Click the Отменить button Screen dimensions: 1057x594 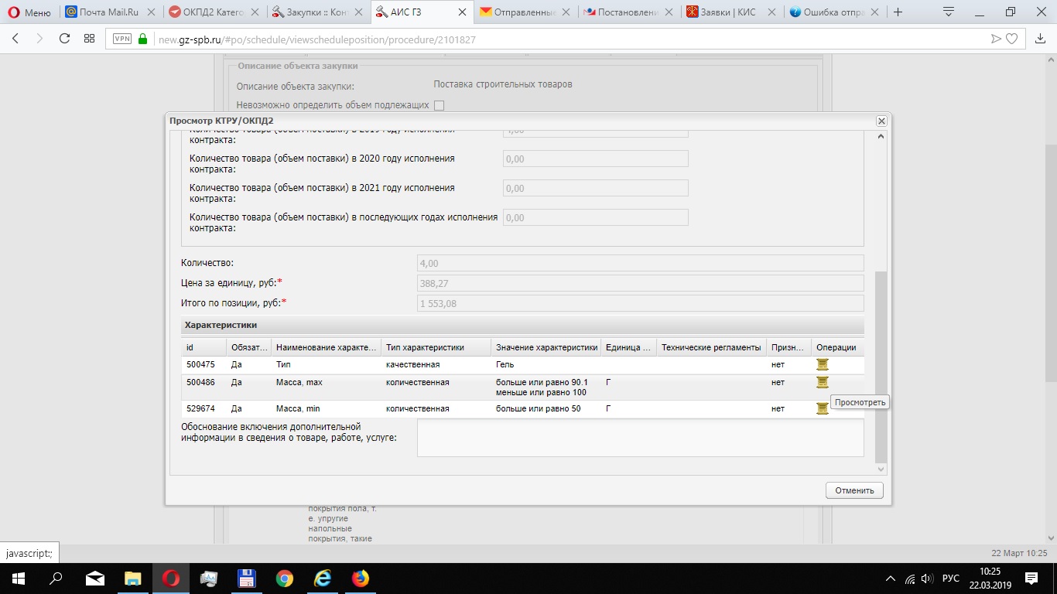(854, 490)
